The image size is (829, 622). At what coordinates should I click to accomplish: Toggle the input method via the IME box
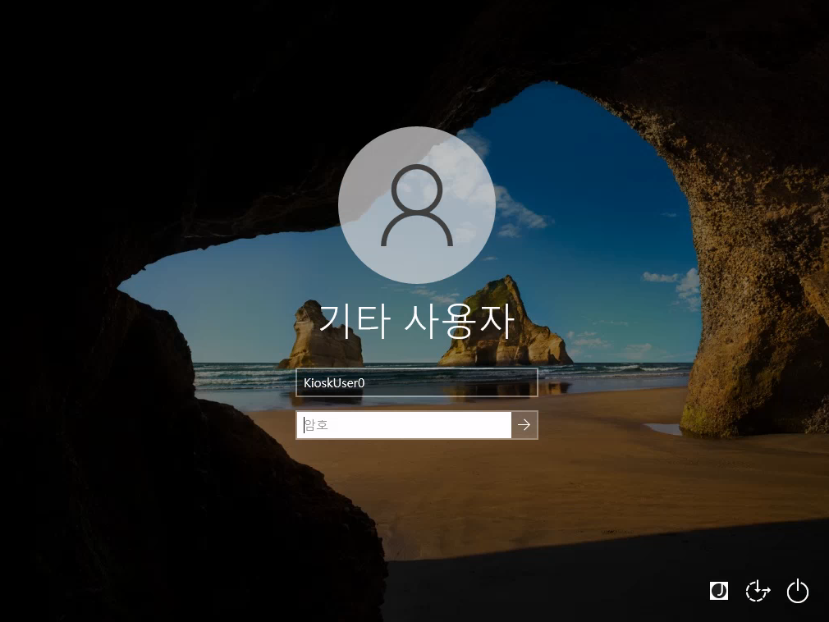[x=718, y=591]
